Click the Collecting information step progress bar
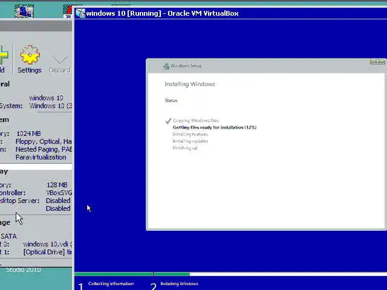This screenshot has height=290, width=387. [x=114, y=274]
